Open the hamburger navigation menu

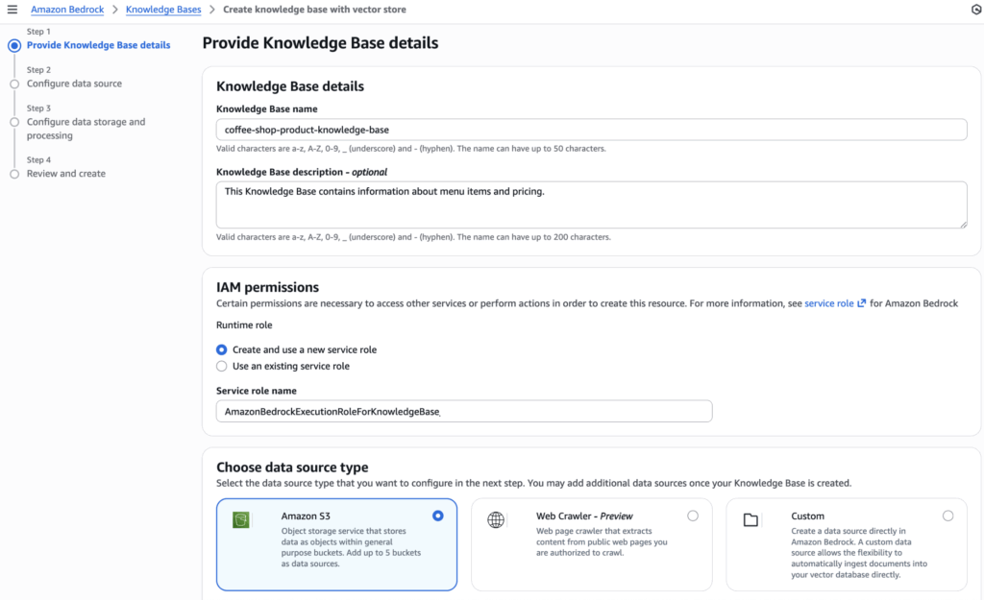(x=12, y=10)
